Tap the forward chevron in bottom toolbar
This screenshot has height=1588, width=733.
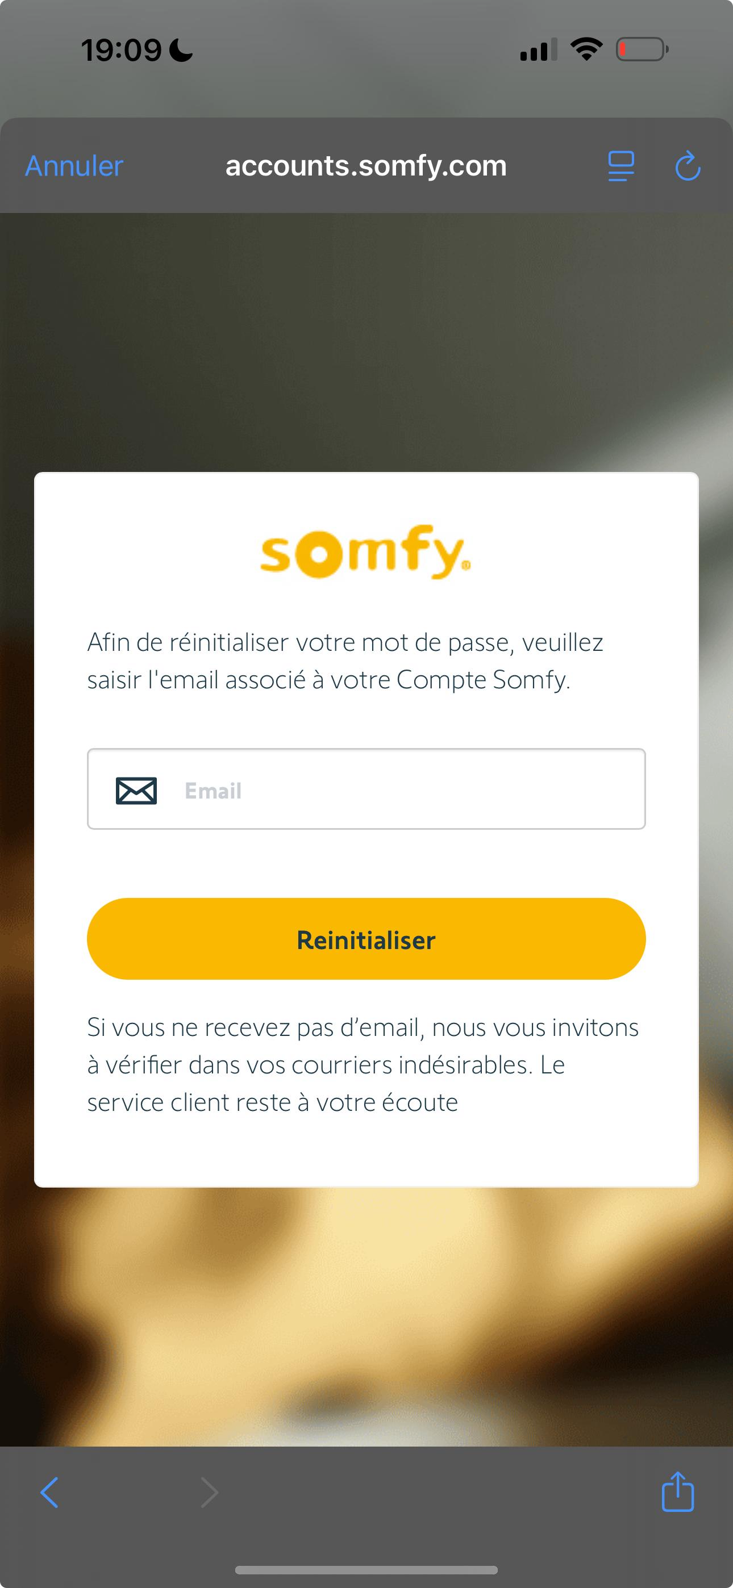point(210,1493)
